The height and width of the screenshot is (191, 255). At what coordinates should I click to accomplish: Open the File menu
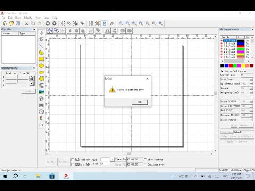3,18
